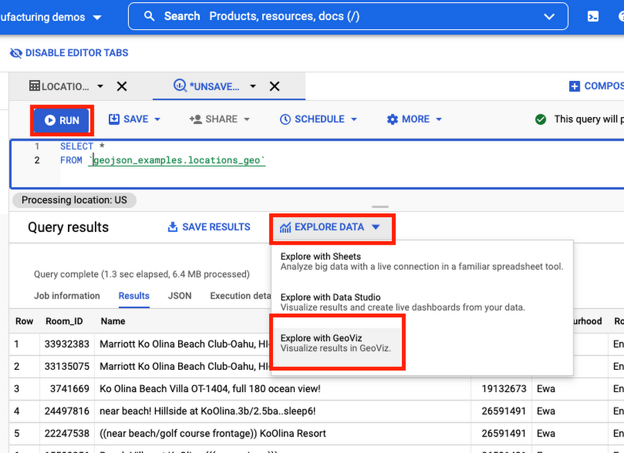
Task: Click the Compose new query plus icon
Action: [574, 86]
